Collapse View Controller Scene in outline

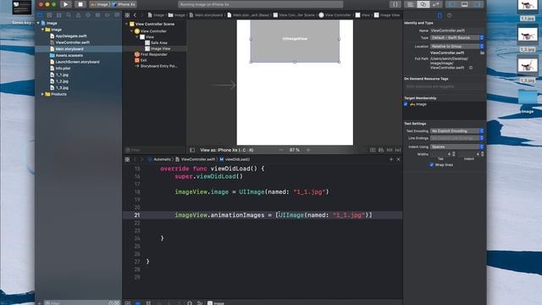(126, 25)
